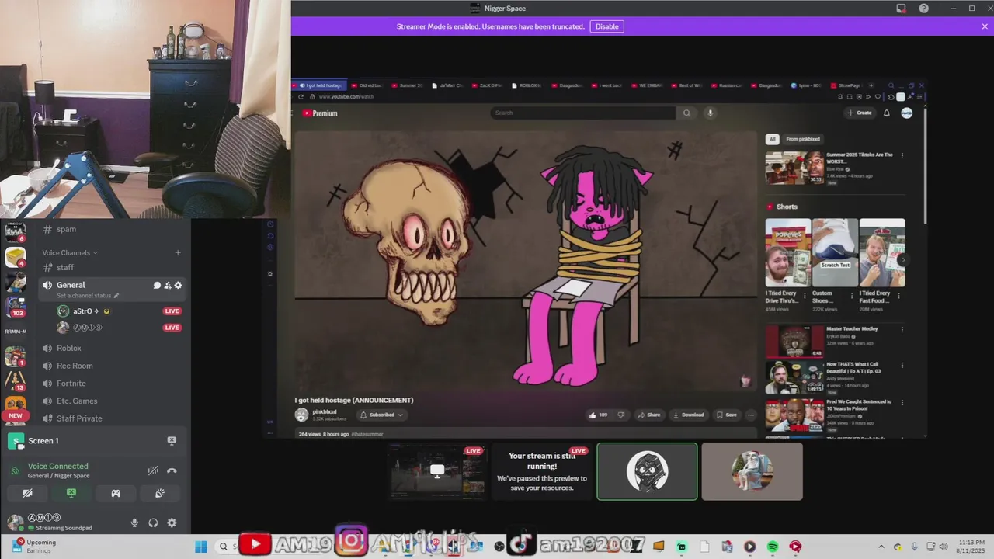The width and height of the screenshot is (994, 559).
Task: Select the From pinkblxxd filter chip
Action: 803,139
